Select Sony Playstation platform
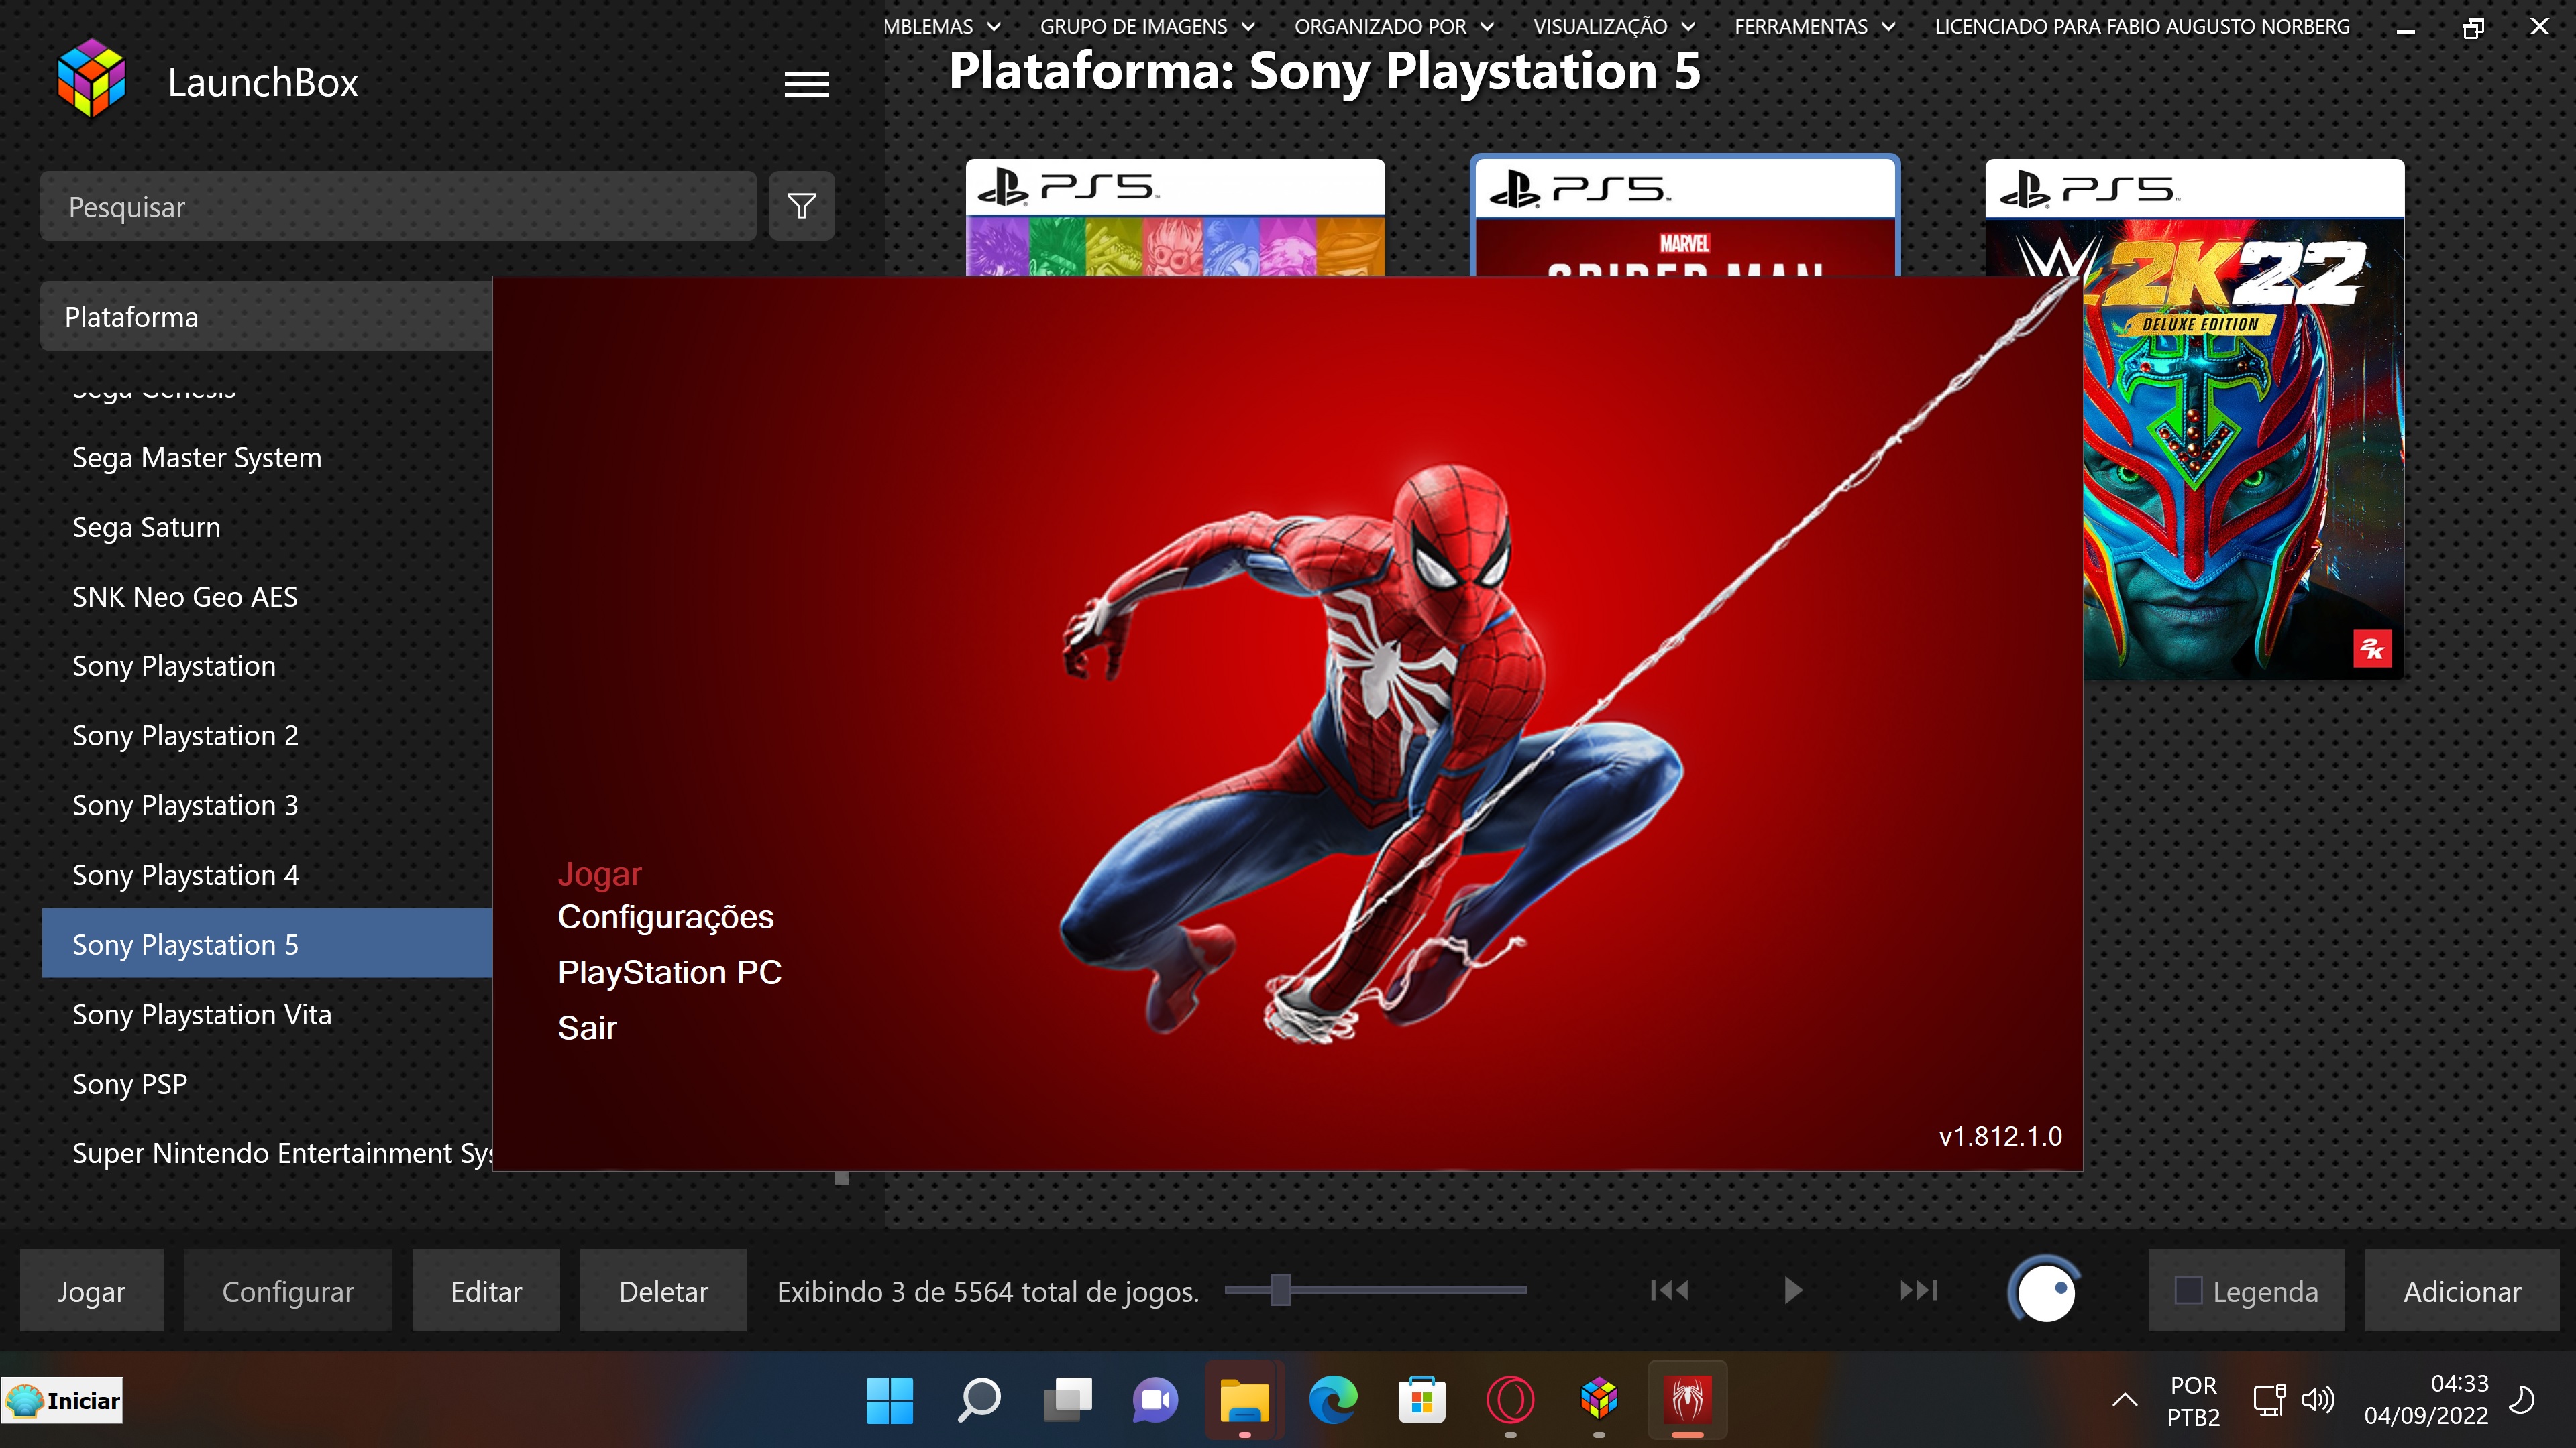 point(174,666)
